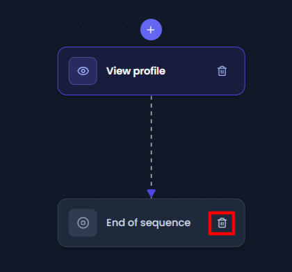This screenshot has width=292, height=272.
Task: Click the purple plus button to add a step
Action: [x=151, y=30]
